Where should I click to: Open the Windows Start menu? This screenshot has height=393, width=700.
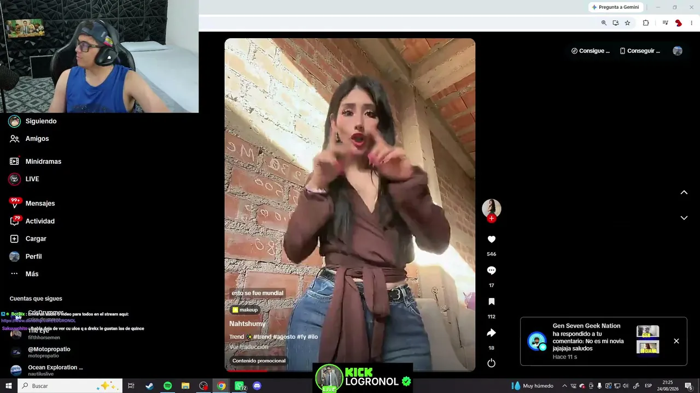tap(9, 386)
